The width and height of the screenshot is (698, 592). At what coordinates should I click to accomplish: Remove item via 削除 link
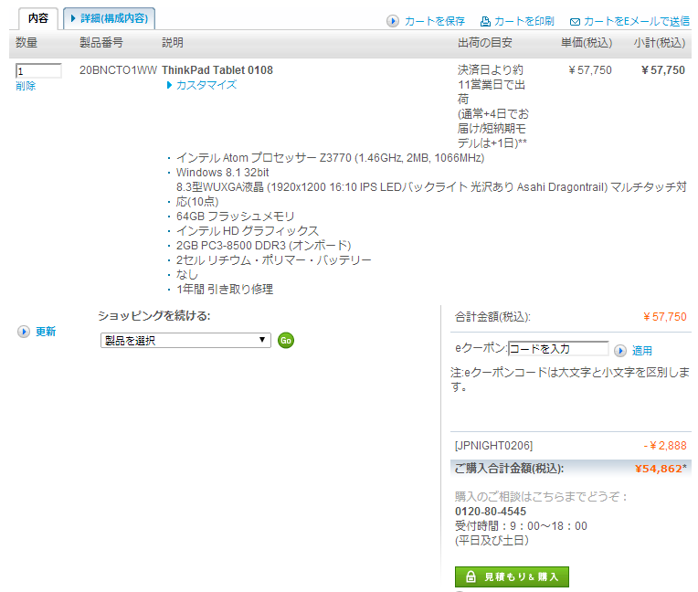[26, 86]
